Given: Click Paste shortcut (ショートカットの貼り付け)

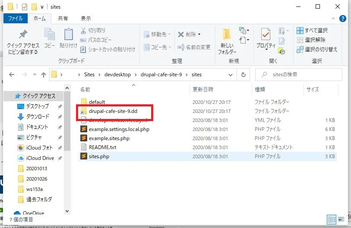Looking at the screenshot, I should pyautogui.click(x=108, y=50).
